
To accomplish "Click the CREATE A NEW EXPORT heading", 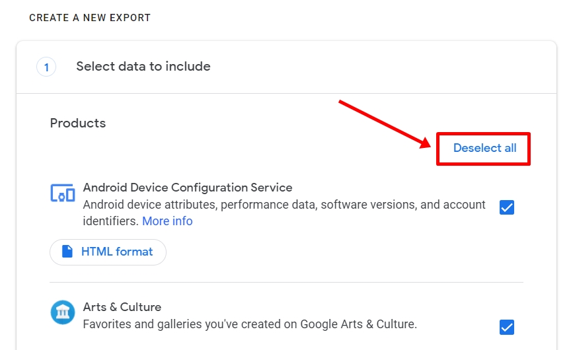I will click(90, 18).
